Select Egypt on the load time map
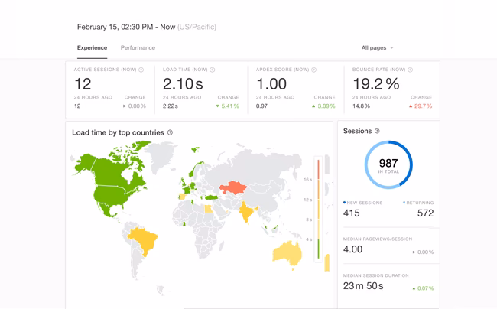The width and height of the screenshot is (497, 309). tap(208, 209)
